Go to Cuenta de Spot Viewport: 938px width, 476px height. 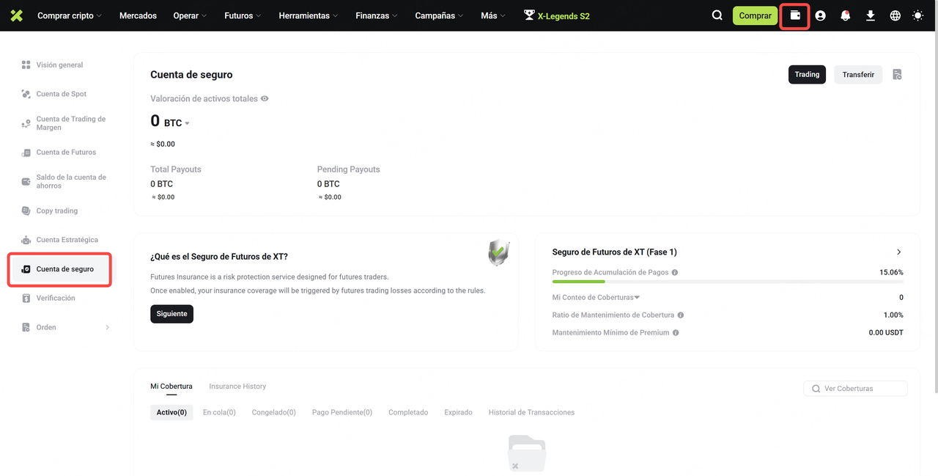[62, 94]
